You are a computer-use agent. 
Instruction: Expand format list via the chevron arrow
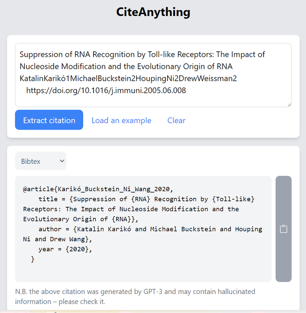point(62,161)
